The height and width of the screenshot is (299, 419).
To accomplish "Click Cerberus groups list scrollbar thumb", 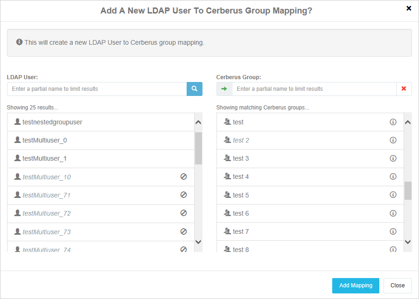I will 408,190.
